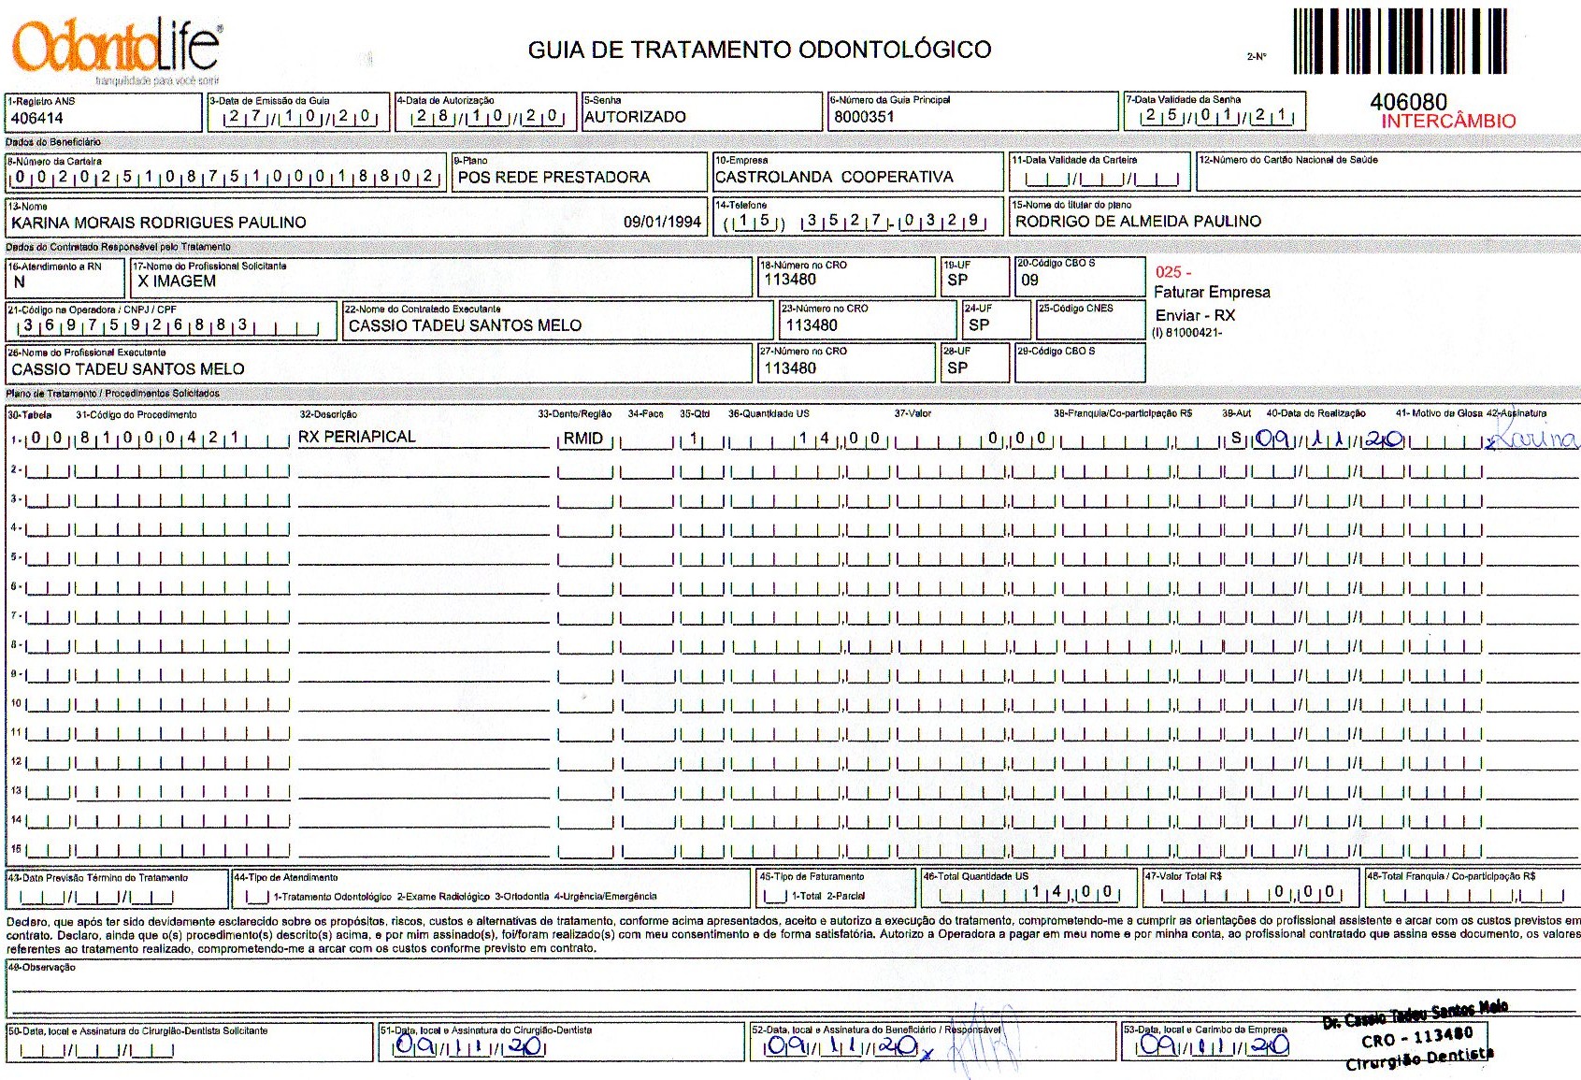Click the '37-Valor' column header

click(913, 413)
